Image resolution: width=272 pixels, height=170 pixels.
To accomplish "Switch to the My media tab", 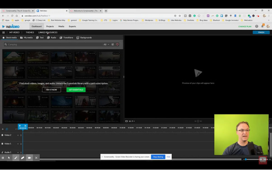I will [x=26, y=37].
